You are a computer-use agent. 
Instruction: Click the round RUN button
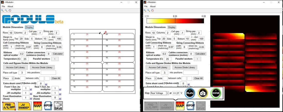190,93
